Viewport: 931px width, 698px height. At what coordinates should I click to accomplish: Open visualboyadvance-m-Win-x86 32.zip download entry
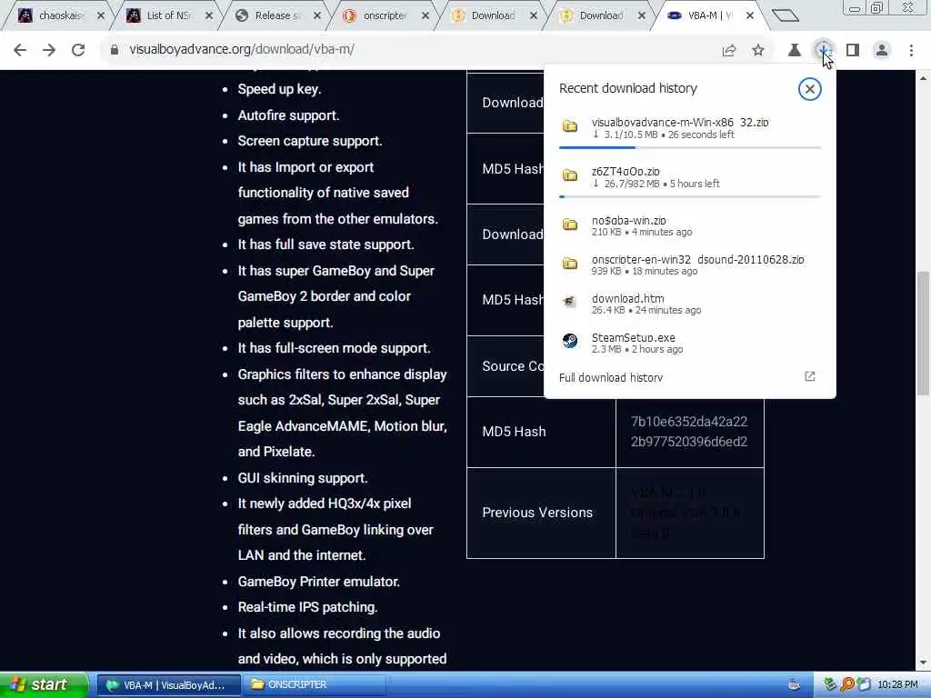coord(690,128)
